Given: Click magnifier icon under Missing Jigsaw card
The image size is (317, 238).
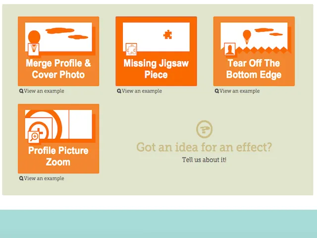Looking at the screenshot, I should (119, 91).
